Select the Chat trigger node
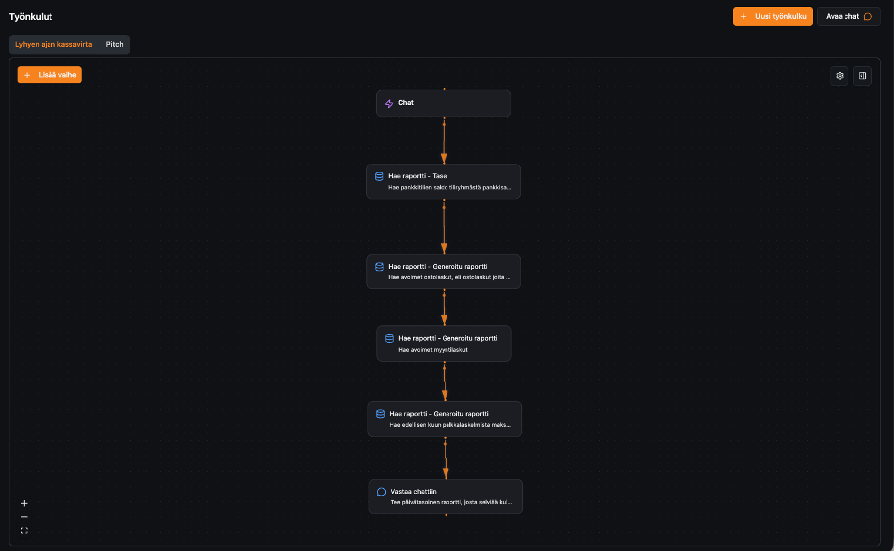This screenshot has width=895, height=551. (x=444, y=103)
